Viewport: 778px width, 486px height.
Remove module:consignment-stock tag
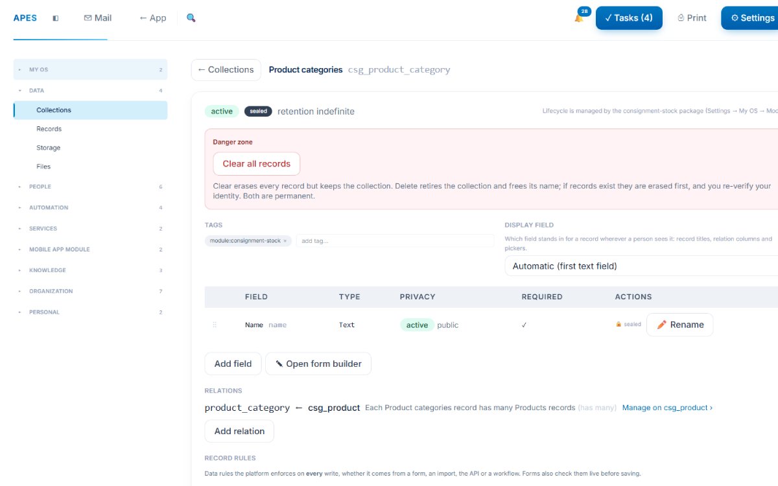coord(285,241)
